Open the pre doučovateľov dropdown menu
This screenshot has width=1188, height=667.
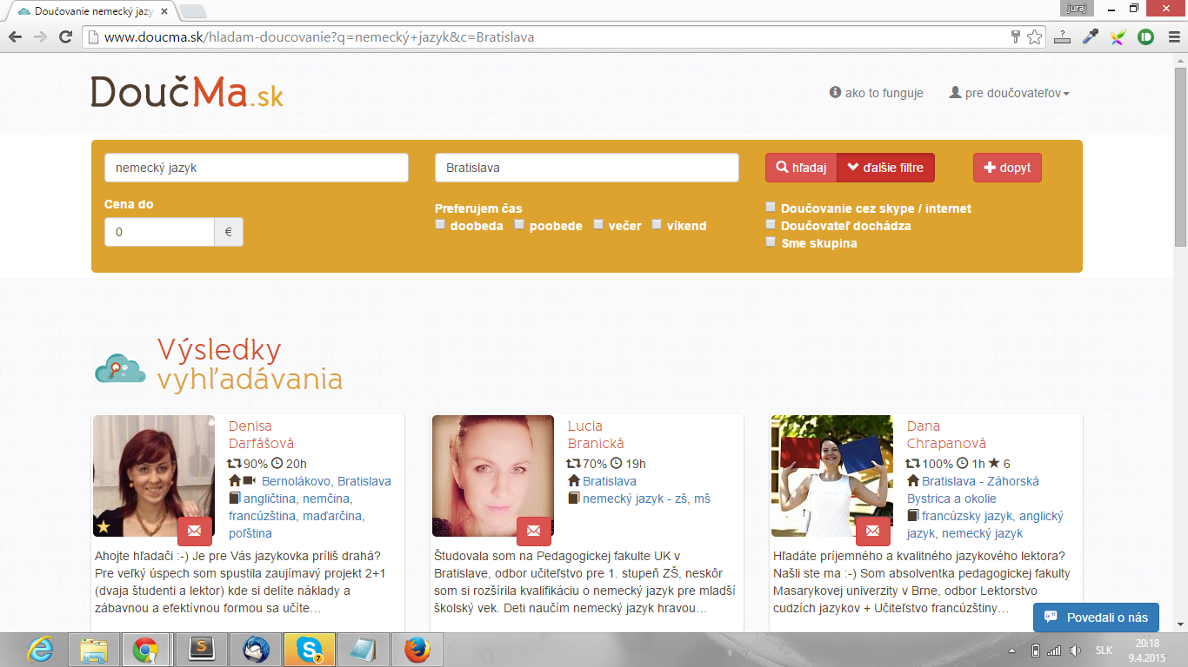pyautogui.click(x=1009, y=93)
